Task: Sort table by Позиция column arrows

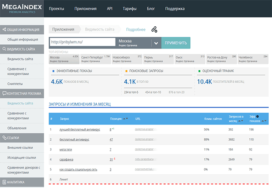Action: point(126,119)
